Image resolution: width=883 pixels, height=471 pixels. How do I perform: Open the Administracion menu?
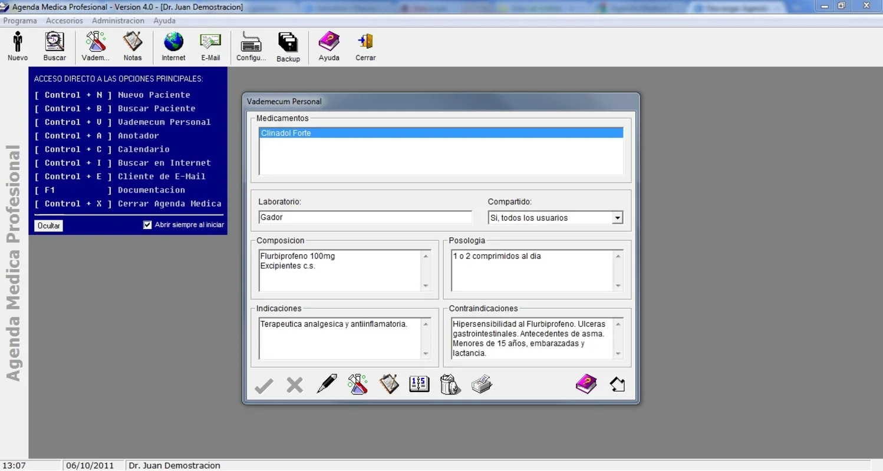[x=118, y=21]
